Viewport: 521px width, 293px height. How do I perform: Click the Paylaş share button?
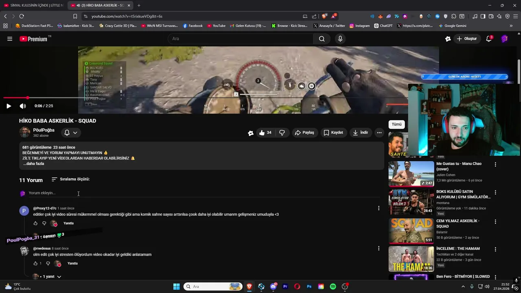[x=304, y=133]
